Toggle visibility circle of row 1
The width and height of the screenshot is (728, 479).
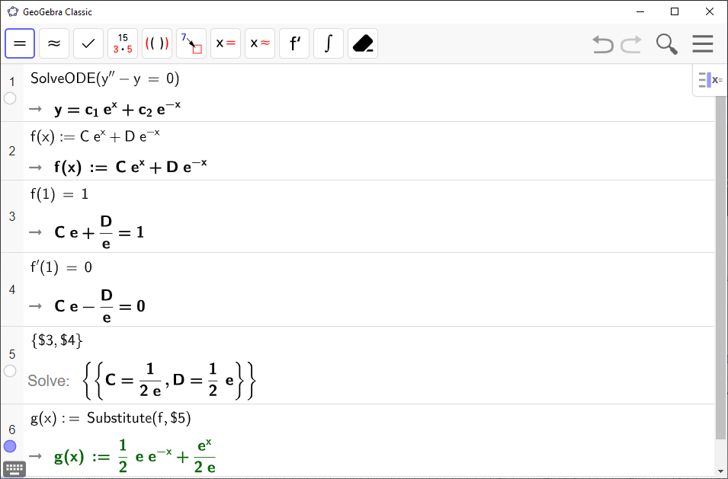(x=10, y=98)
